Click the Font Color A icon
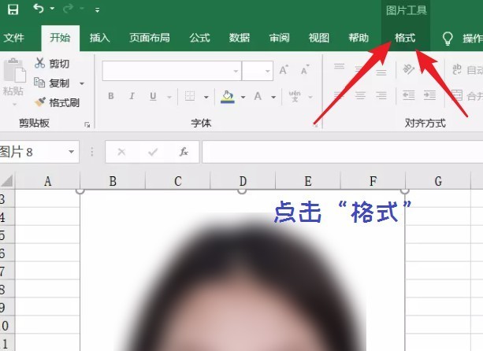The height and width of the screenshot is (351, 483). (x=258, y=96)
